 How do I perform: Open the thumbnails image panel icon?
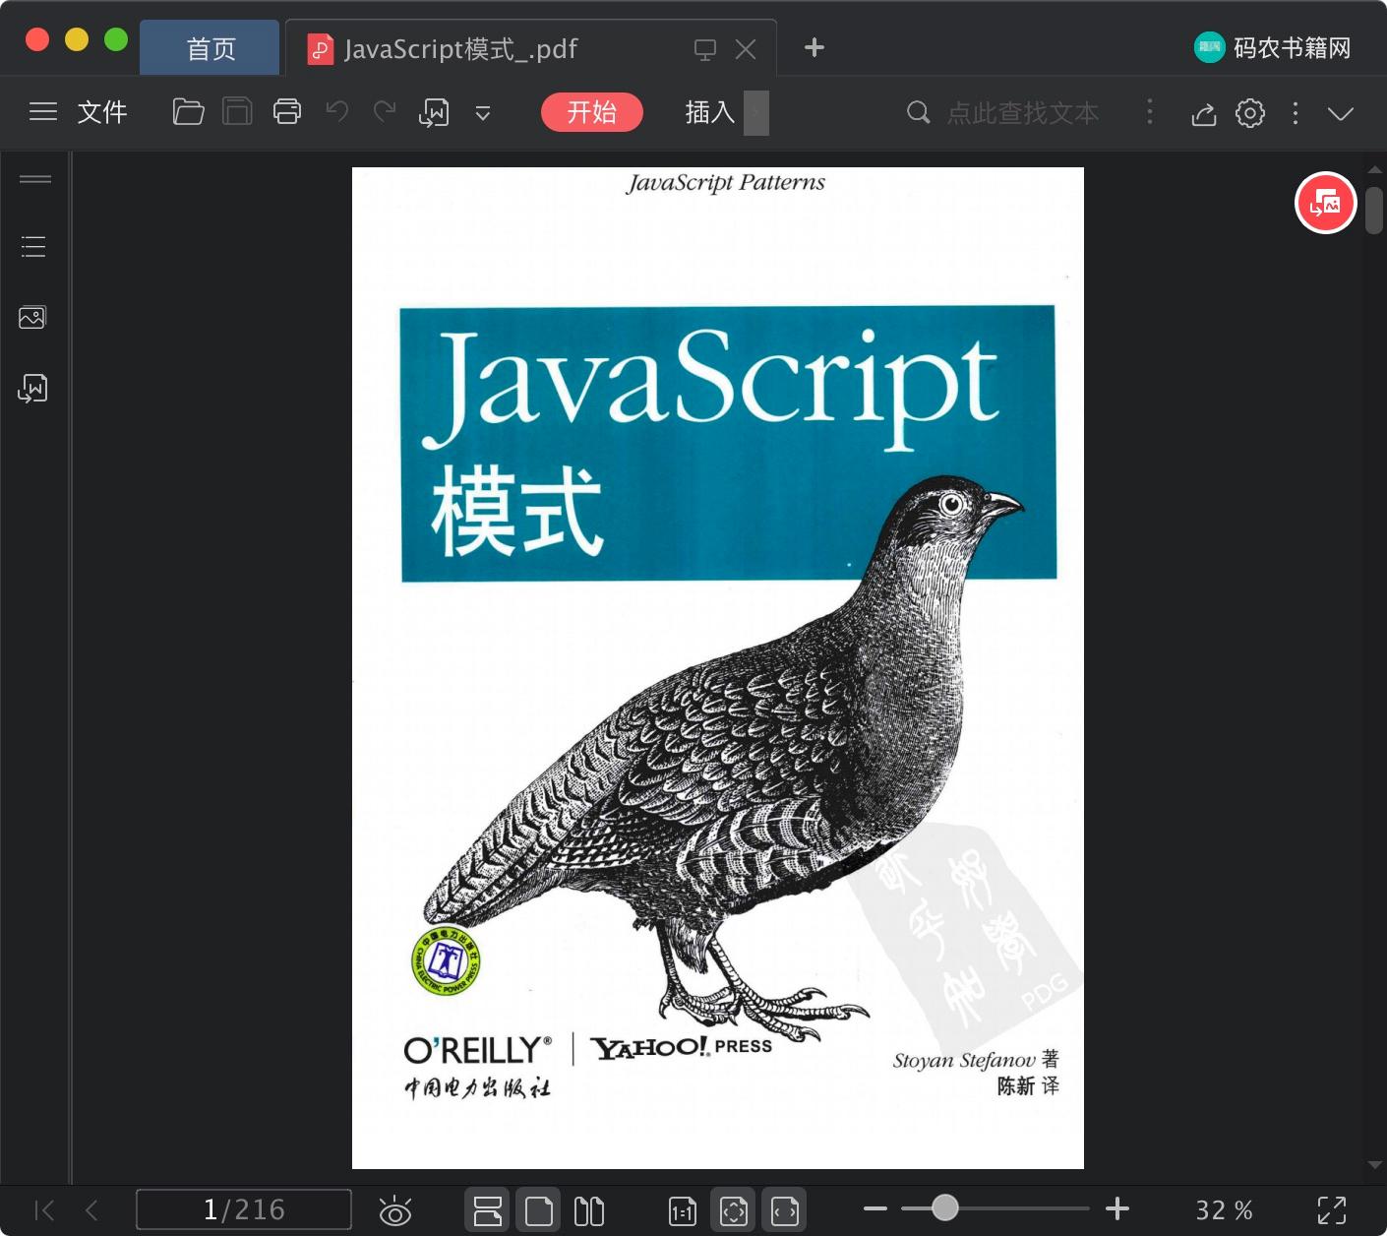(32, 317)
